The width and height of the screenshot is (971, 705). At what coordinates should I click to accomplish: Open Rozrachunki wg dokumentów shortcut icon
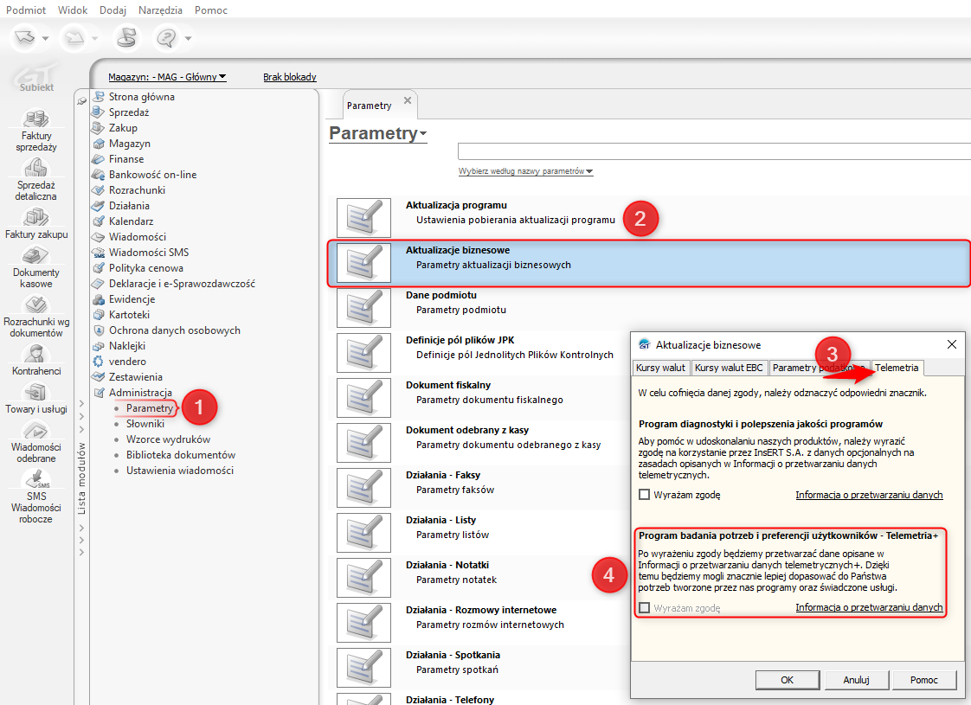tap(36, 304)
